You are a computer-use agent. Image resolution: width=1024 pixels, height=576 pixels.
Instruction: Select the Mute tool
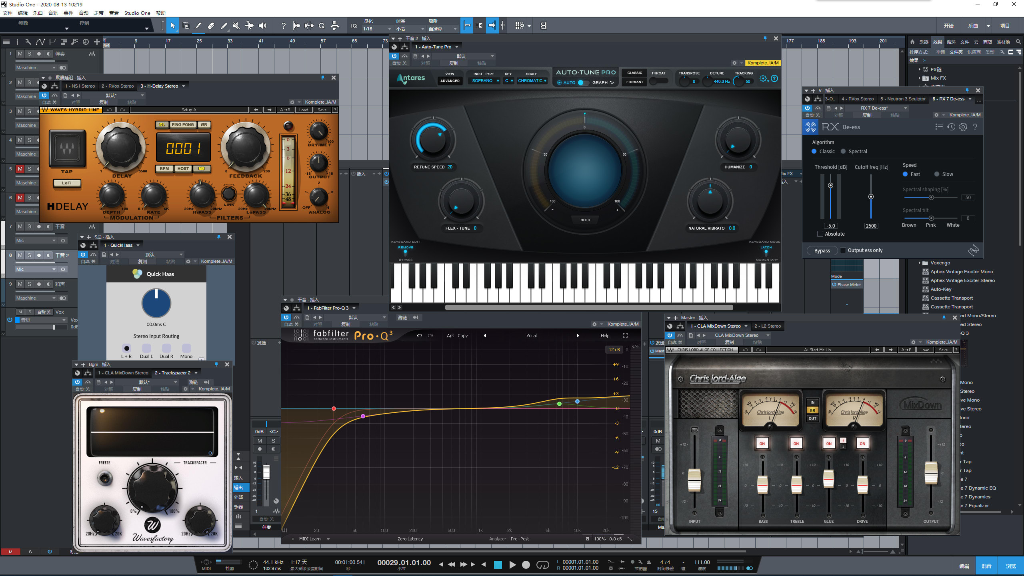click(x=236, y=26)
